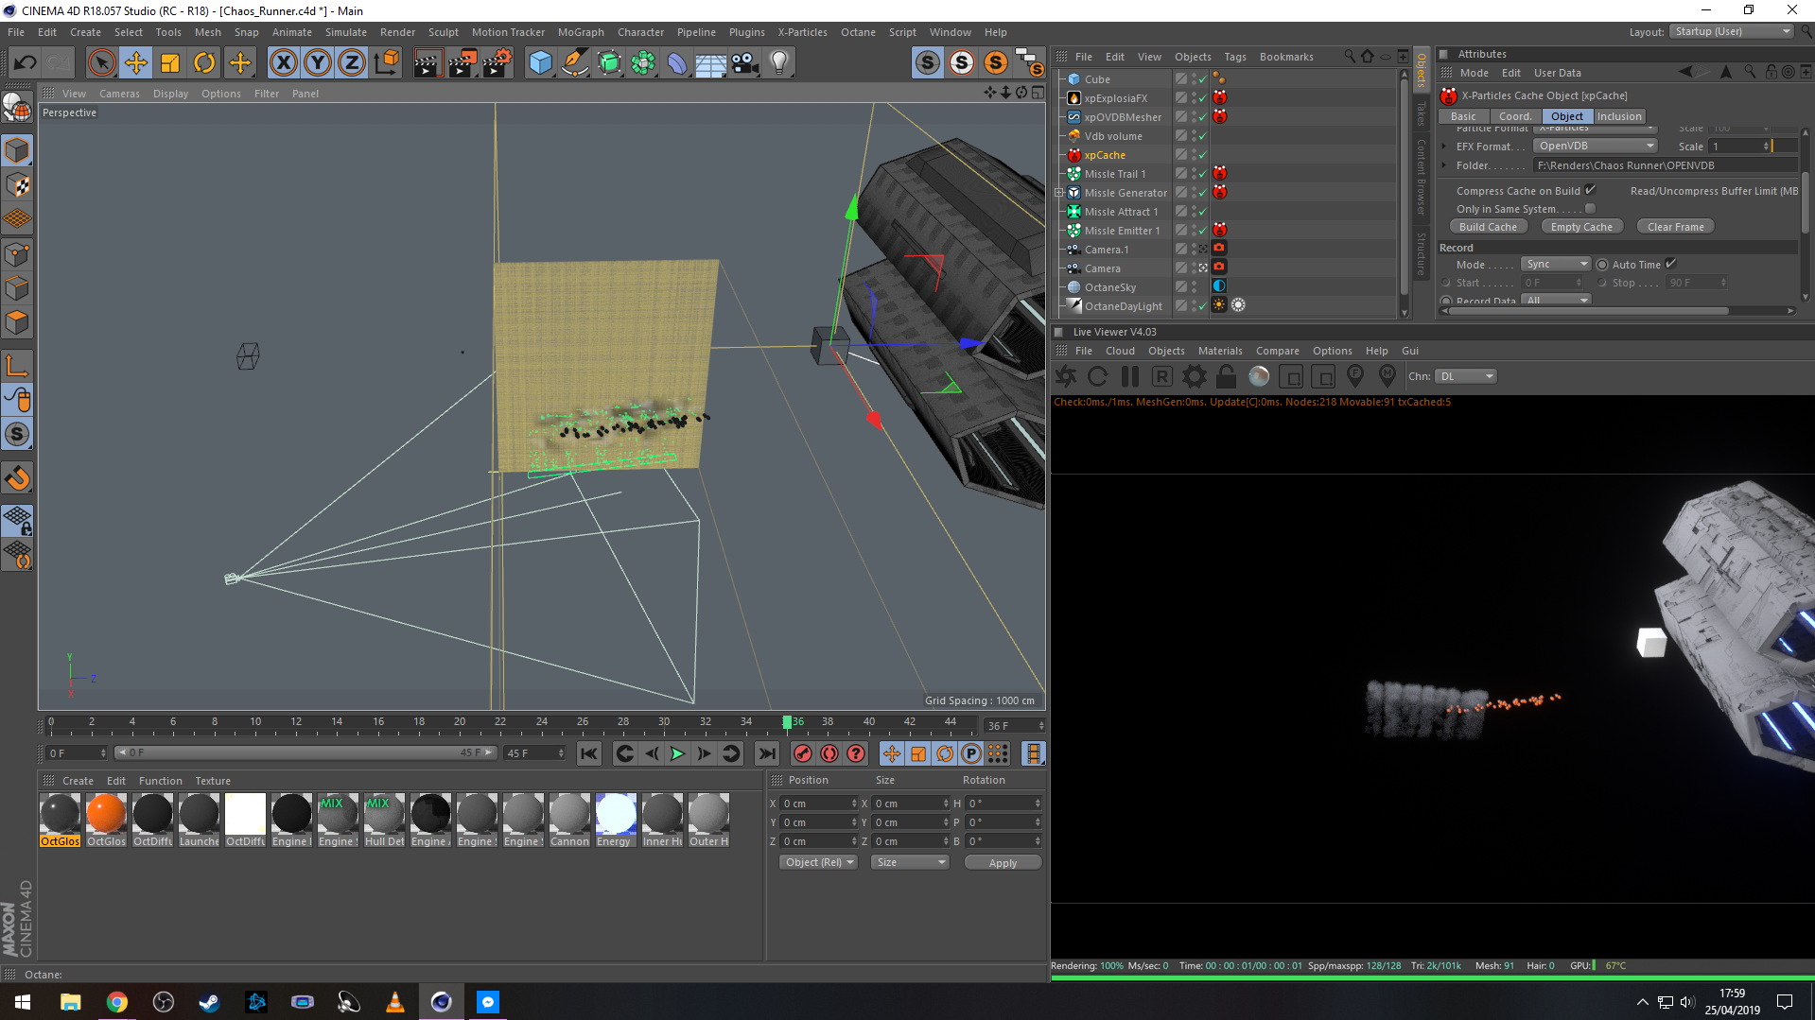Expand the Missle Generator object tree
Screen dimensions: 1815x1020
[1060, 193]
